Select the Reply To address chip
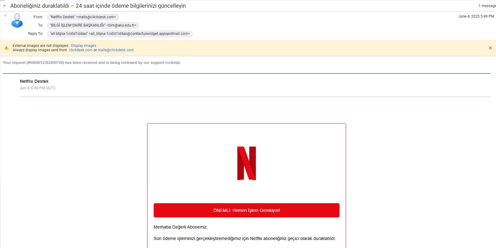 [120, 34]
